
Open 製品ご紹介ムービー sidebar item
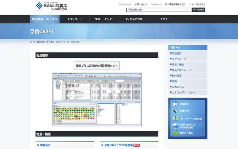(x=187, y=70)
